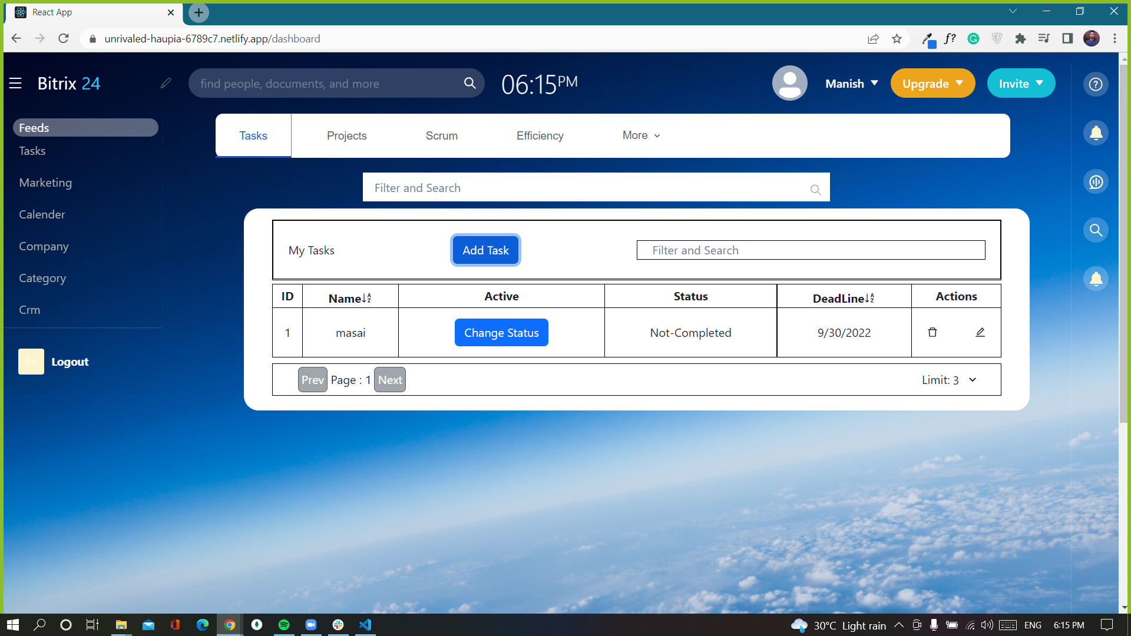
Task: Open the Limit: 3 dropdown
Action: click(949, 380)
